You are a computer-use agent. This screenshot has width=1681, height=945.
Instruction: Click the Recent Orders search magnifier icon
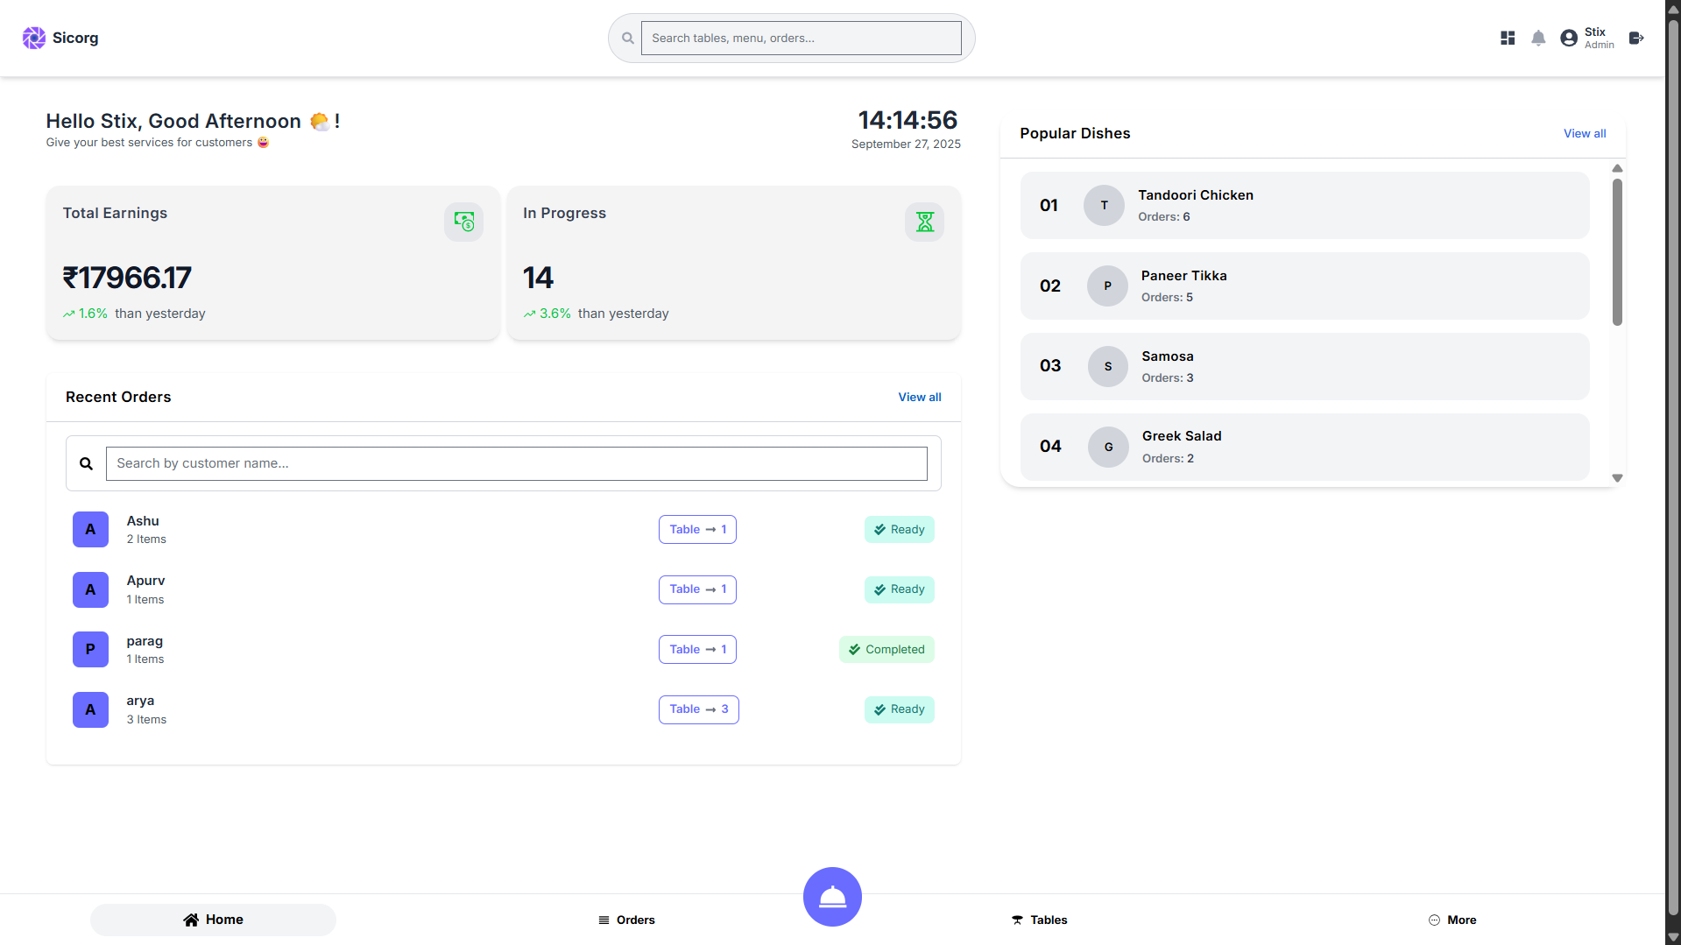(x=86, y=463)
